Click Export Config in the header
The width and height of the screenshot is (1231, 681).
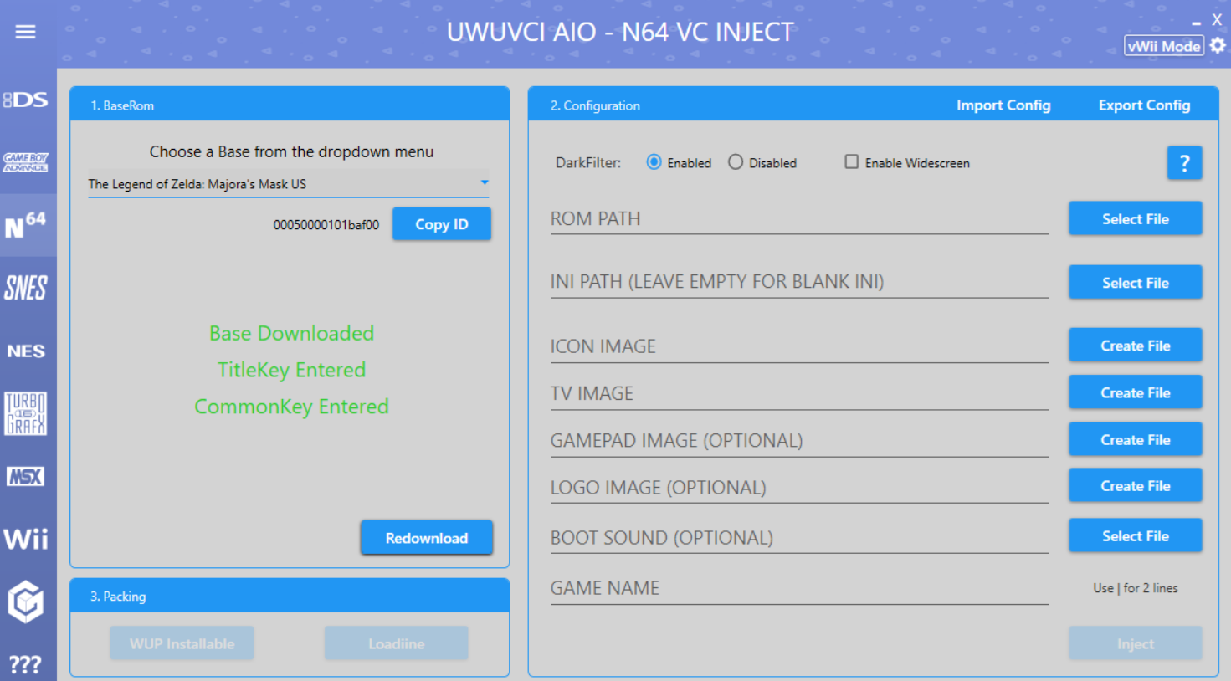(1144, 105)
